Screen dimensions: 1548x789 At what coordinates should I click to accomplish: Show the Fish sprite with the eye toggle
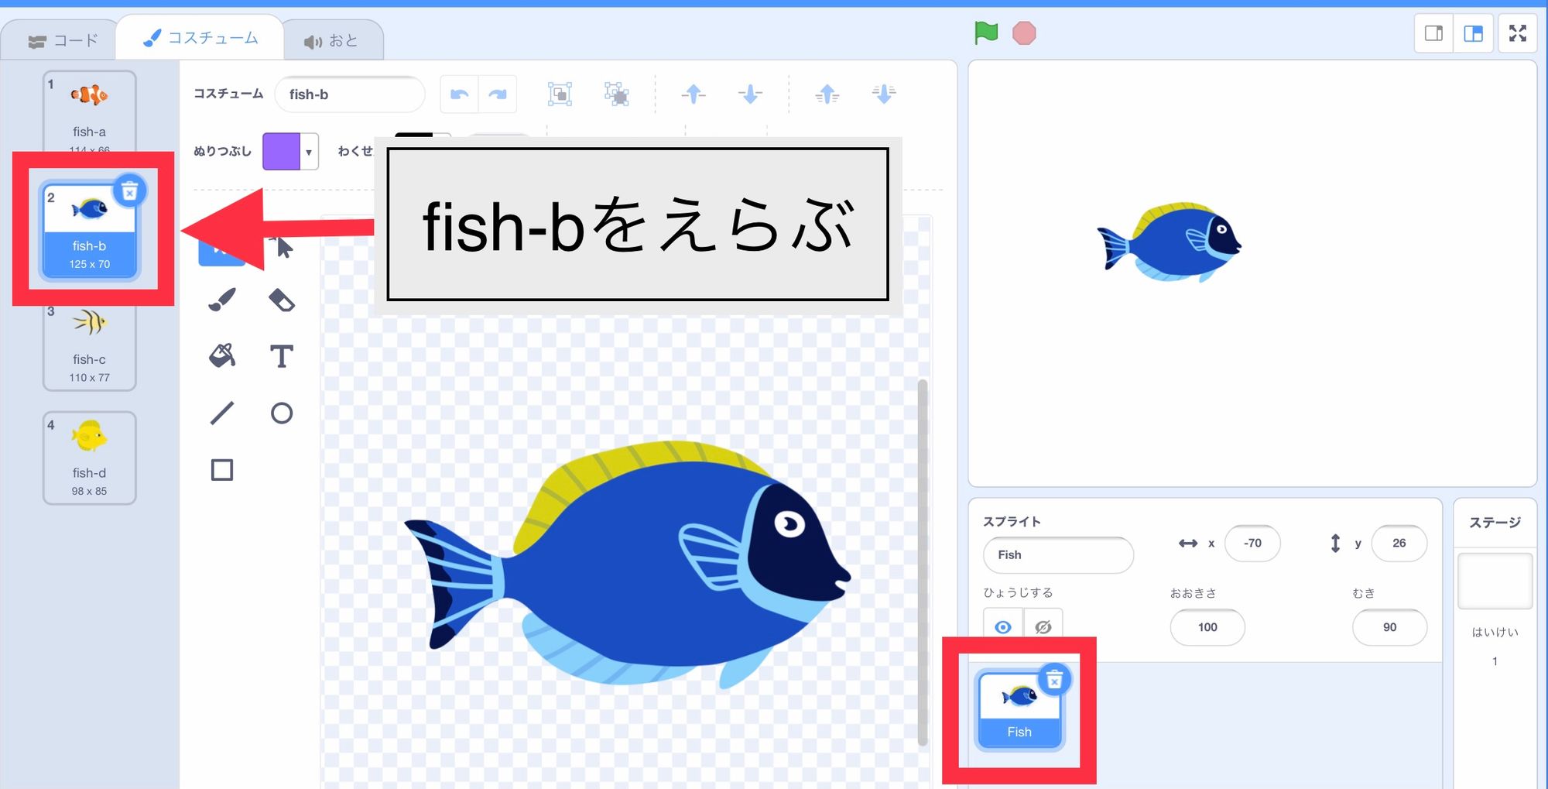[1003, 627]
